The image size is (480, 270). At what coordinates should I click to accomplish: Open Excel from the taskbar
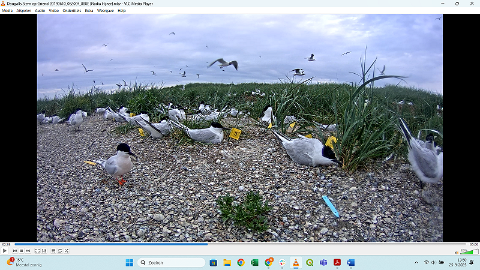(254, 263)
